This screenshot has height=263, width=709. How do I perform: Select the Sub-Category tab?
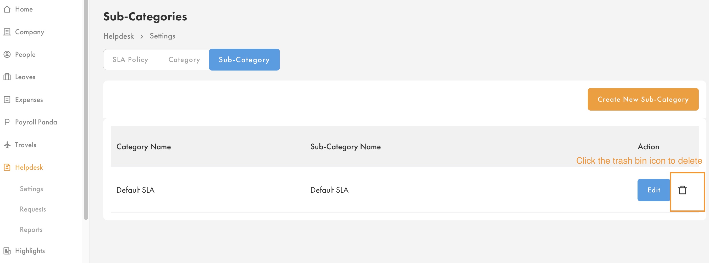pyautogui.click(x=244, y=60)
